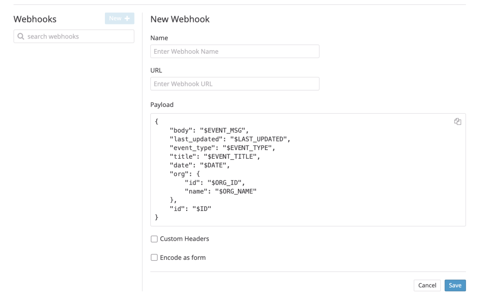Enable the Encode as form checkbox
479x304 pixels.
pyautogui.click(x=154, y=257)
